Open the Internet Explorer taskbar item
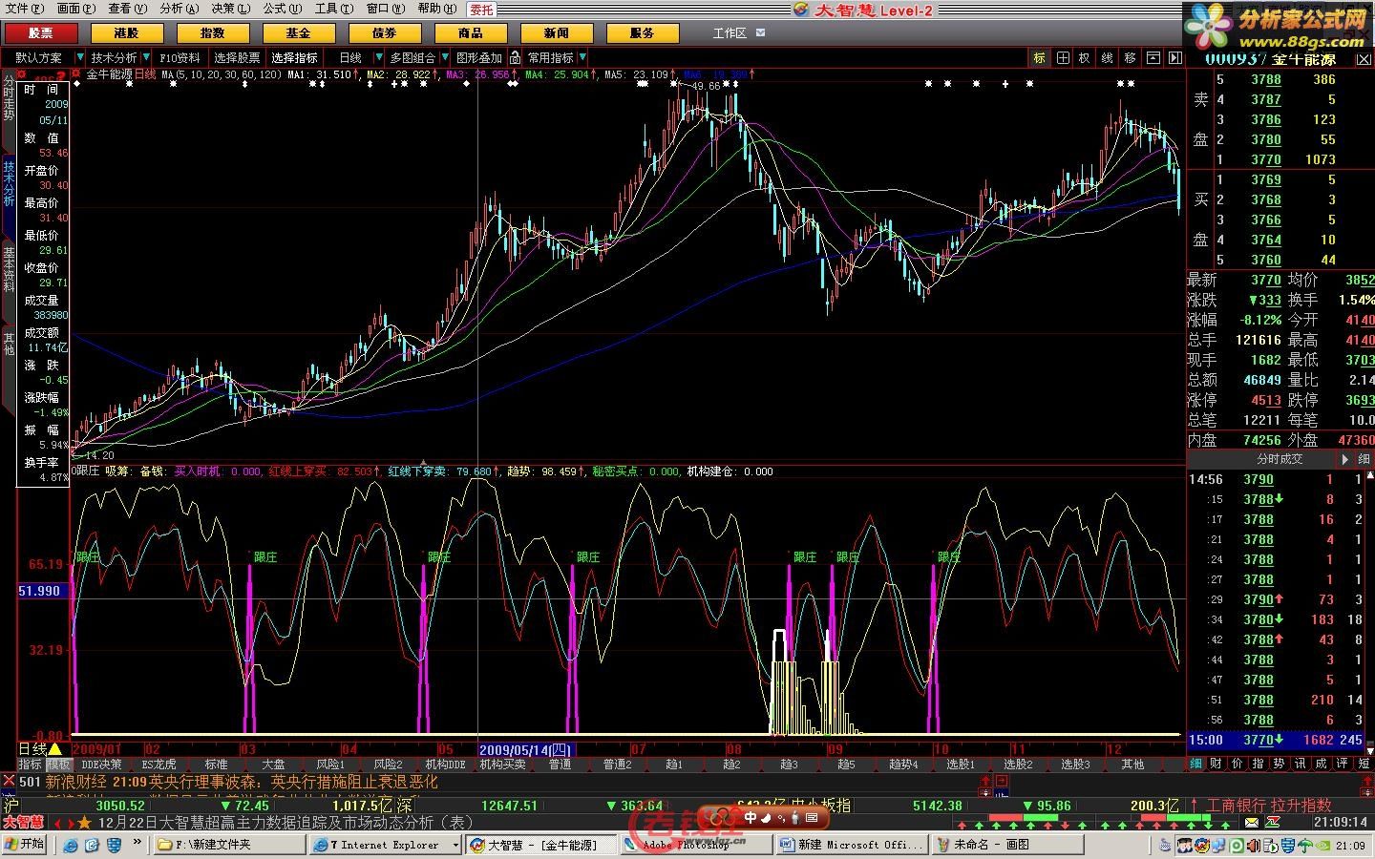The width and height of the screenshot is (1375, 859). pyautogui.click(x=385, y=845)
